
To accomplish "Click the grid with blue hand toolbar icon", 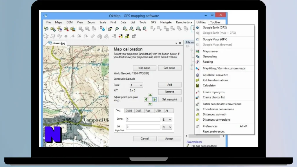I will (x=102, y=29).
